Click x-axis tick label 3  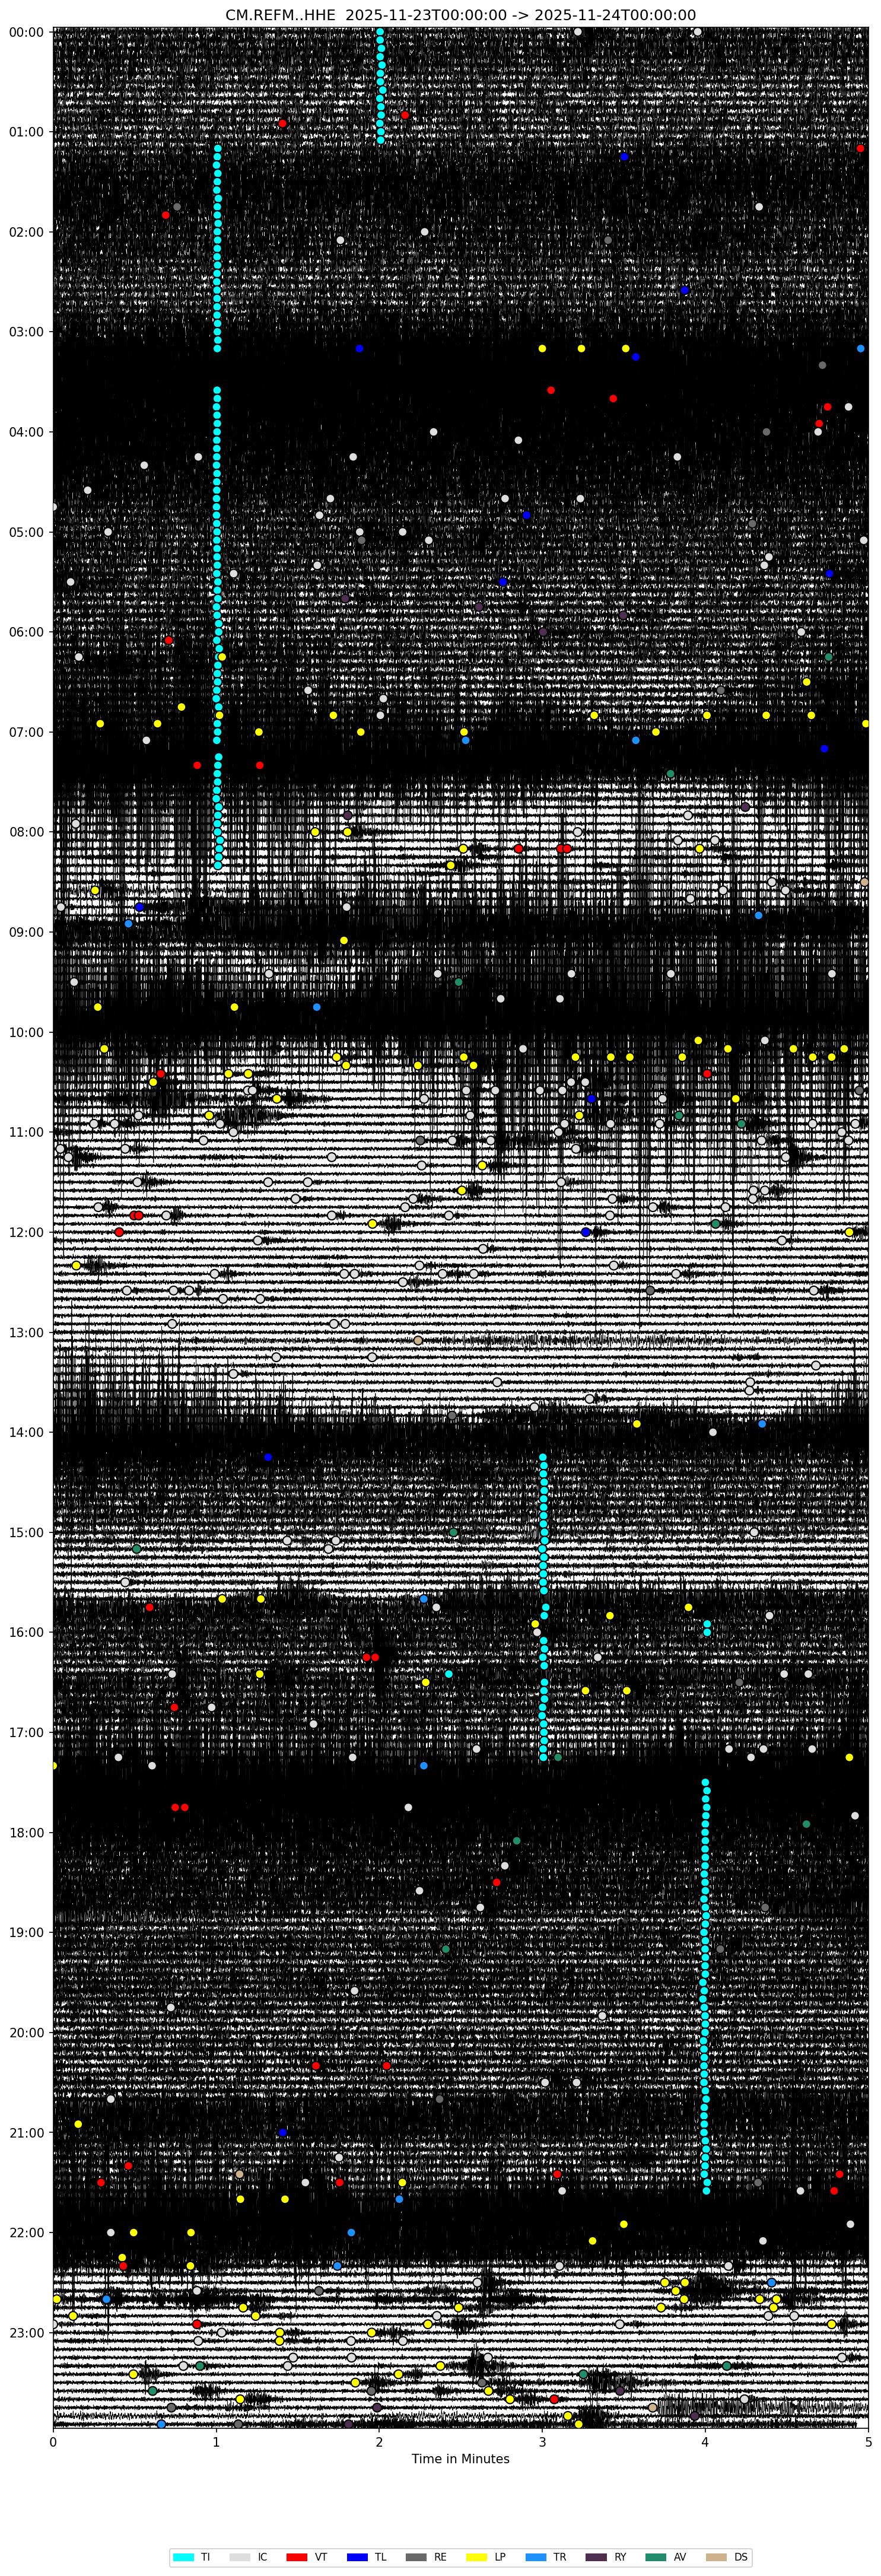tap(542, 2441)
